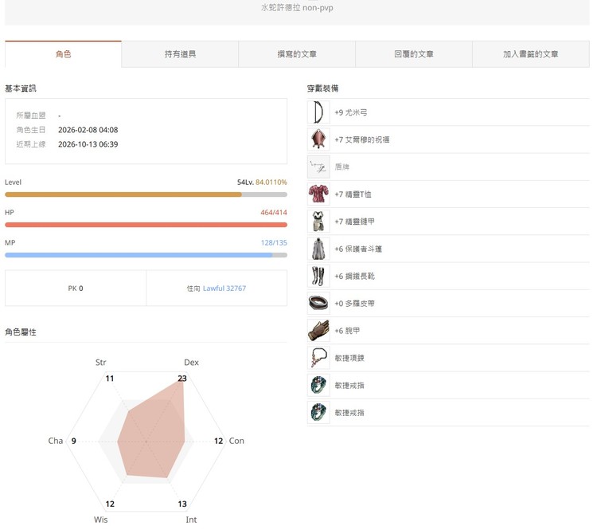Open the 撰寫的文章 tab
This screenshot has width=597, height=530.
click(297, 54)
